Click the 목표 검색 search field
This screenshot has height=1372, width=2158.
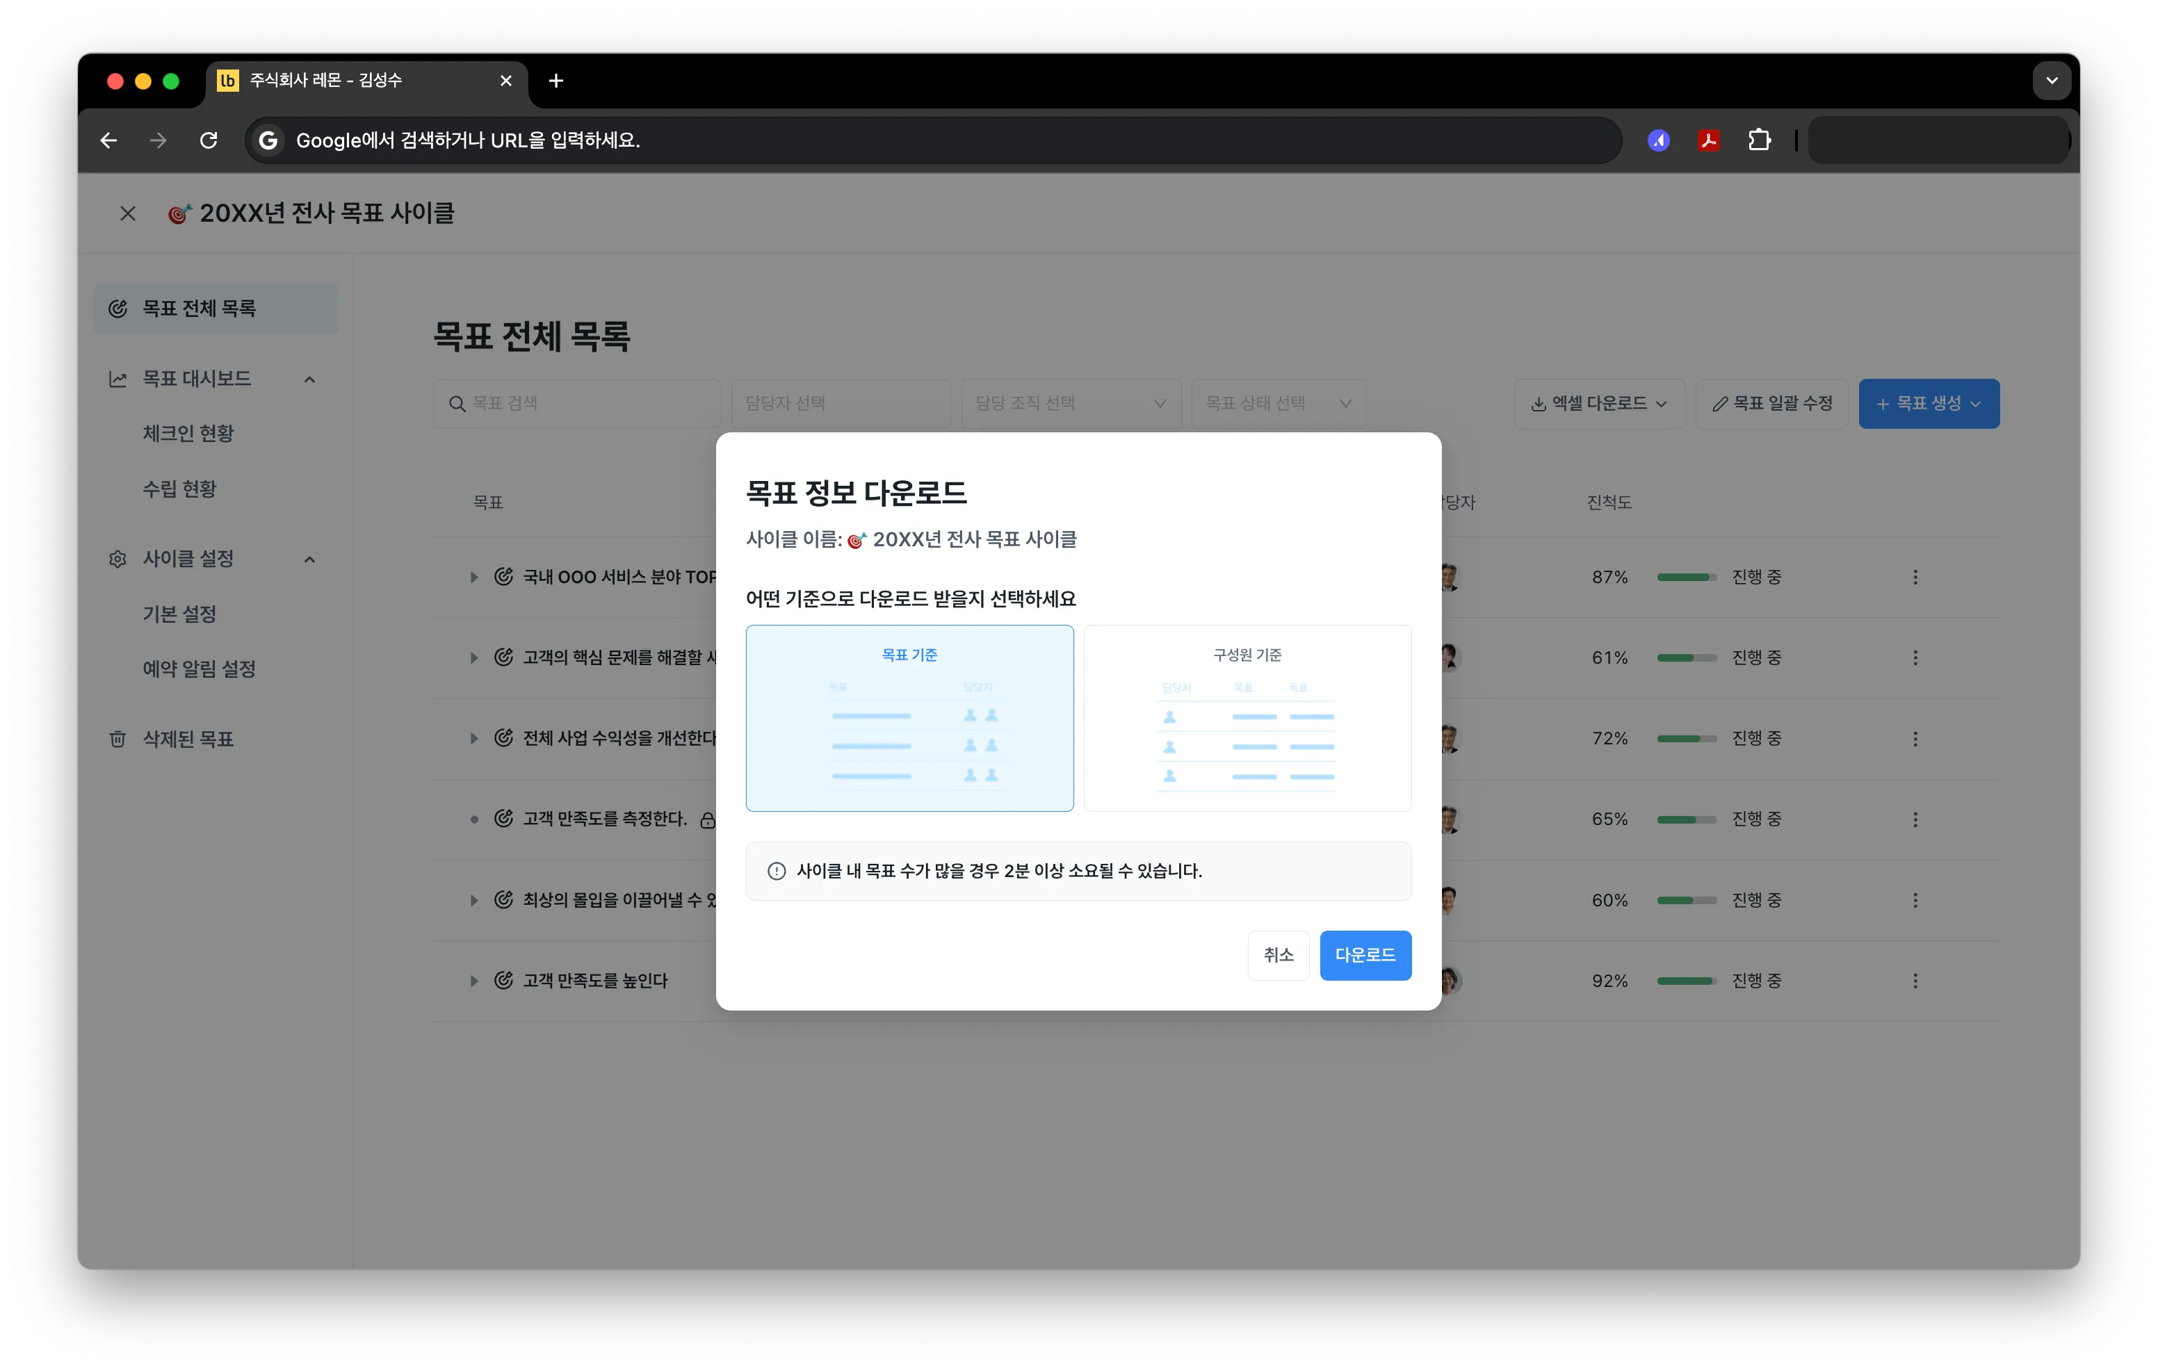click(x=576, y=403)
